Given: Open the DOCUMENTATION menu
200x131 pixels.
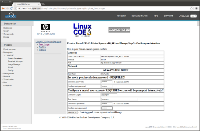Looking at the screenshot, I should click(140, 16).
